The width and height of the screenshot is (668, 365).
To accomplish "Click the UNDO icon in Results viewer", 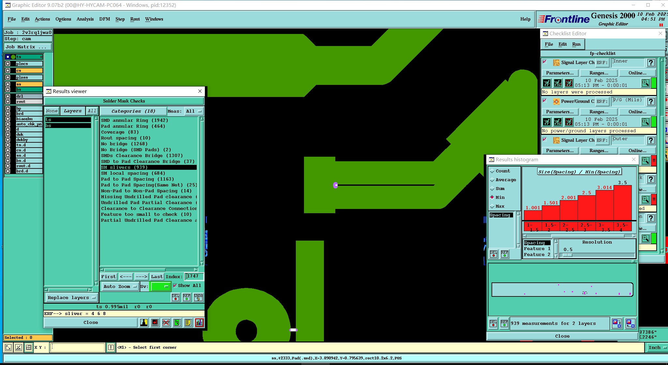I will tap(198, 297).
